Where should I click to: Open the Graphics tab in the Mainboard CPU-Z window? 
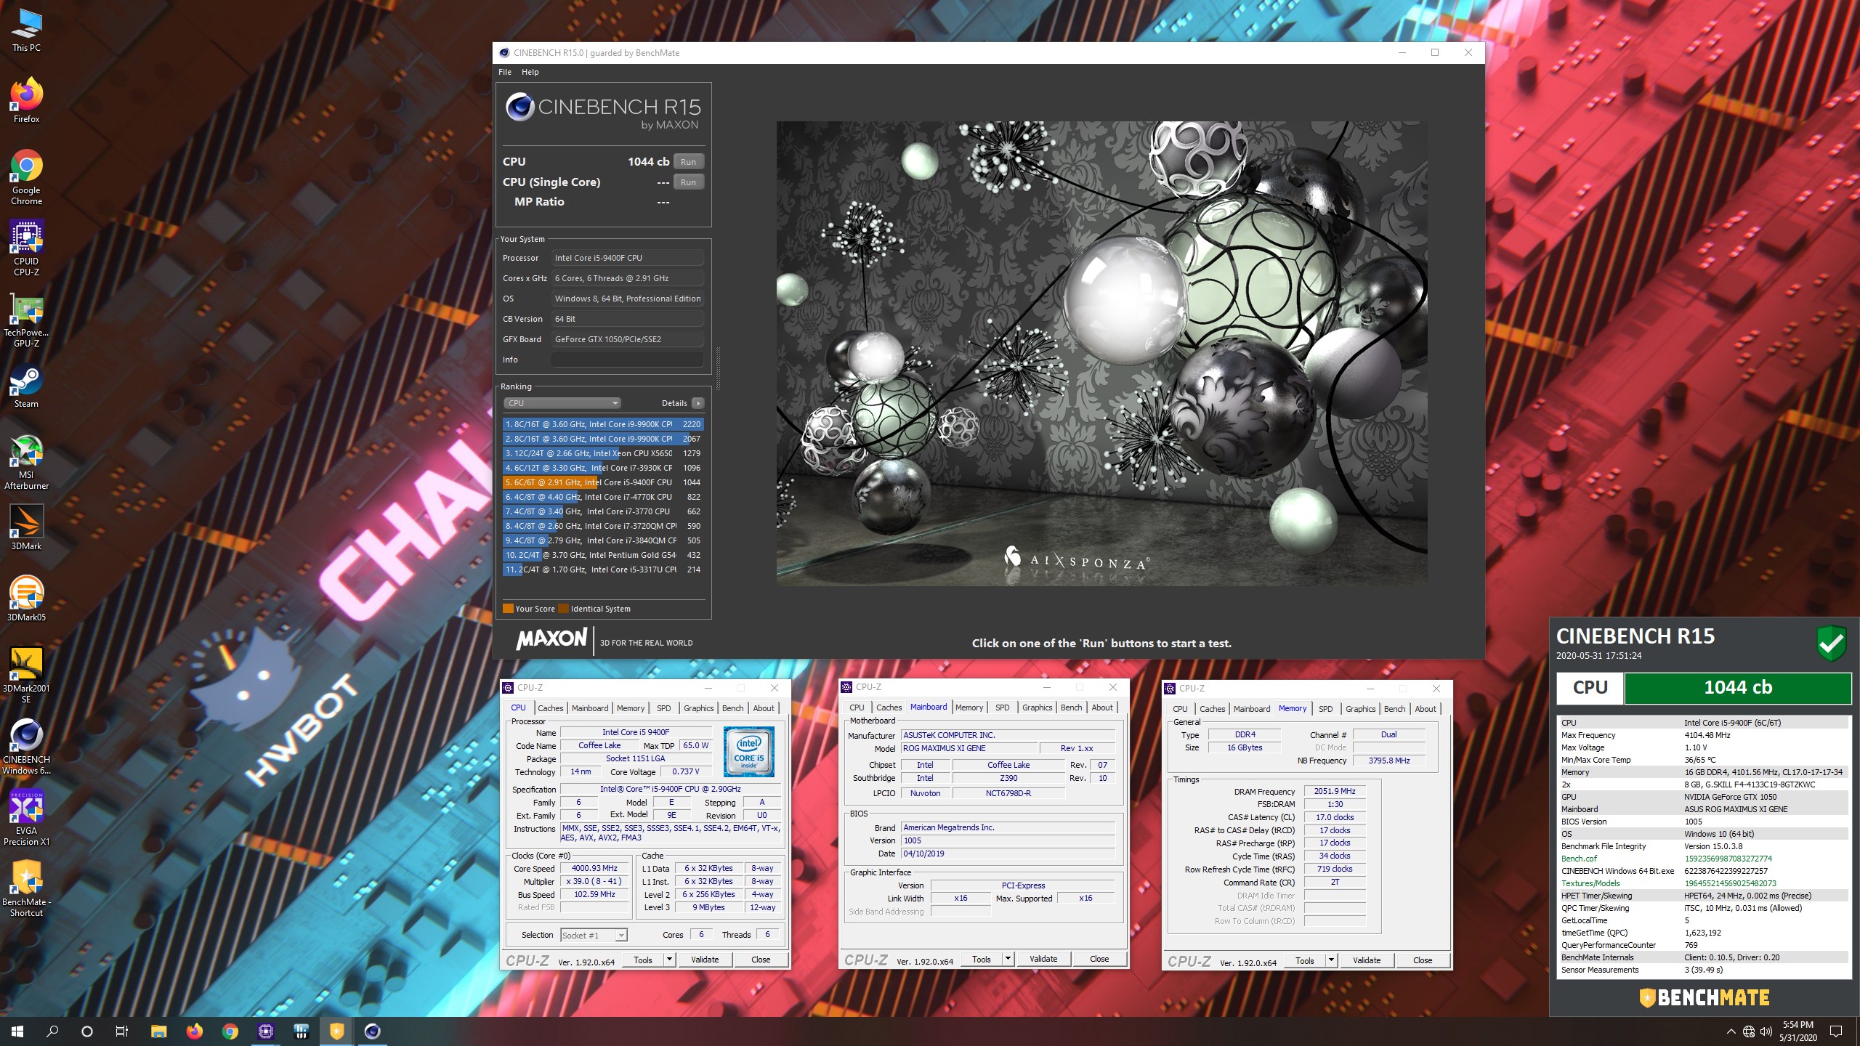click(1037, 708)
